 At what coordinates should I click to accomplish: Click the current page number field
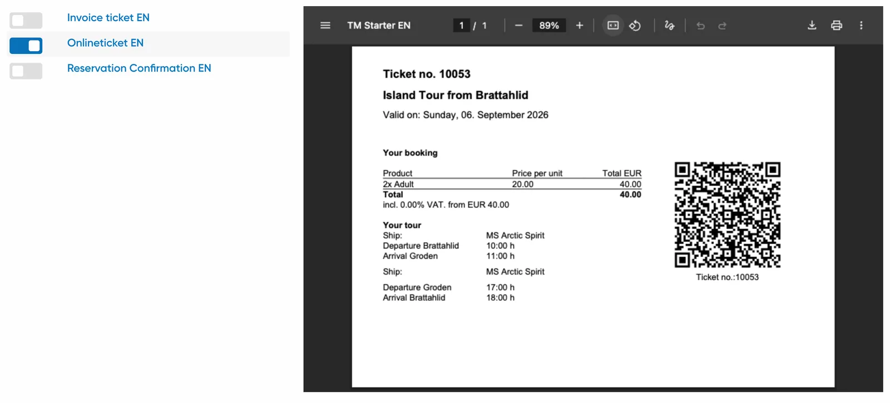pos(461,26)
